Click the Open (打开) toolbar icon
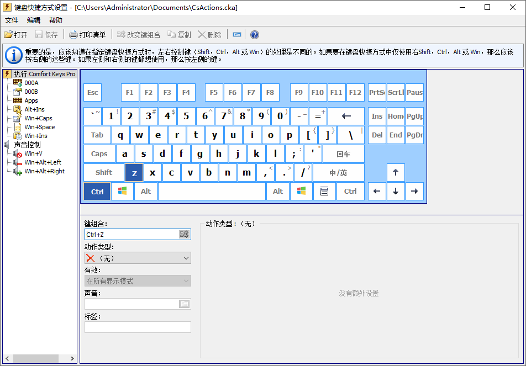This screenshot has width=526, height=366. click(8, 35)
